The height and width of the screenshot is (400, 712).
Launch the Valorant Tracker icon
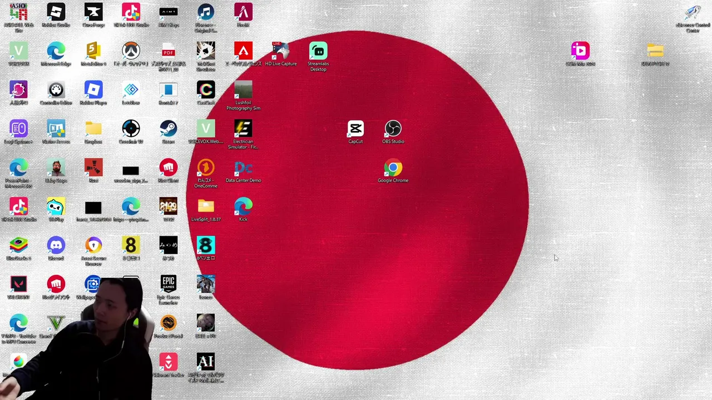[x=169, y=362]
